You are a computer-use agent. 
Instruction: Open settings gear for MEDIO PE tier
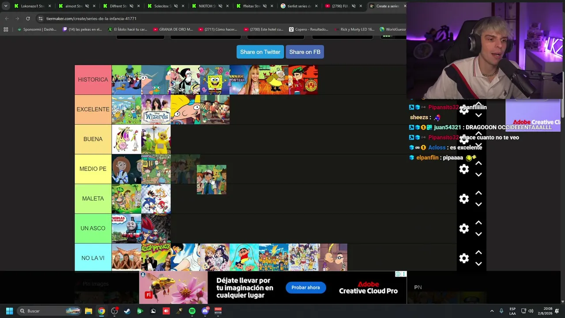click(464, 169)
